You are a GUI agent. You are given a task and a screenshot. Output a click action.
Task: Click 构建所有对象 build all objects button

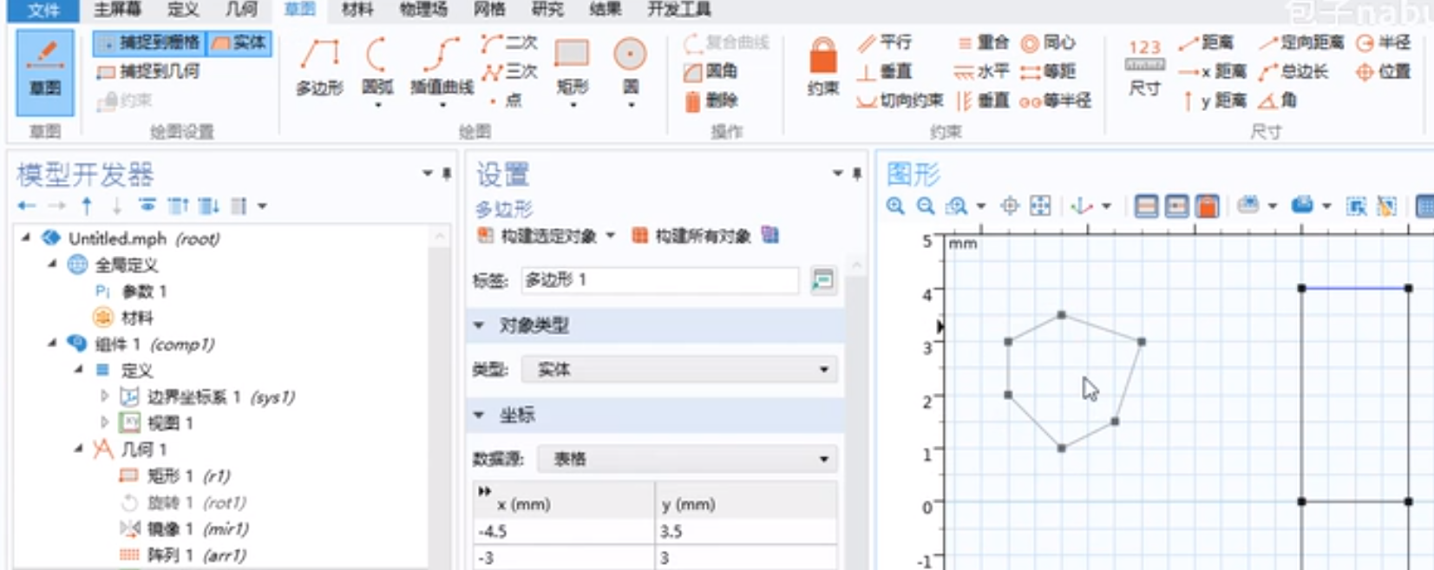pos(692,235)
